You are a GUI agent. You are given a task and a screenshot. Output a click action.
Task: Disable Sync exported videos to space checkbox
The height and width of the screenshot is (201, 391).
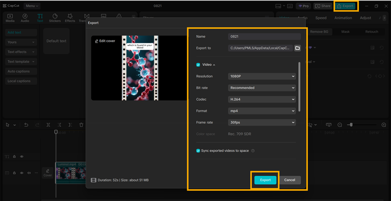coord(198,151)
